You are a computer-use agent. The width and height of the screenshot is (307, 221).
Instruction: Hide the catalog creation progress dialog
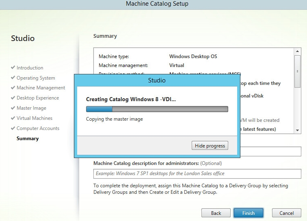210,145
